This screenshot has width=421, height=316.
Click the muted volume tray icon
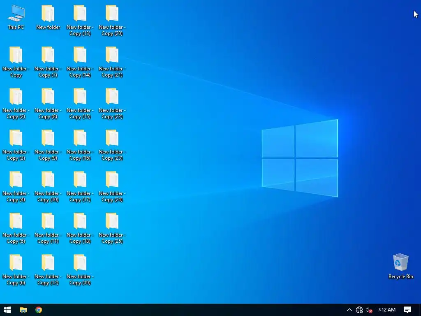click(x=369, y=310)
